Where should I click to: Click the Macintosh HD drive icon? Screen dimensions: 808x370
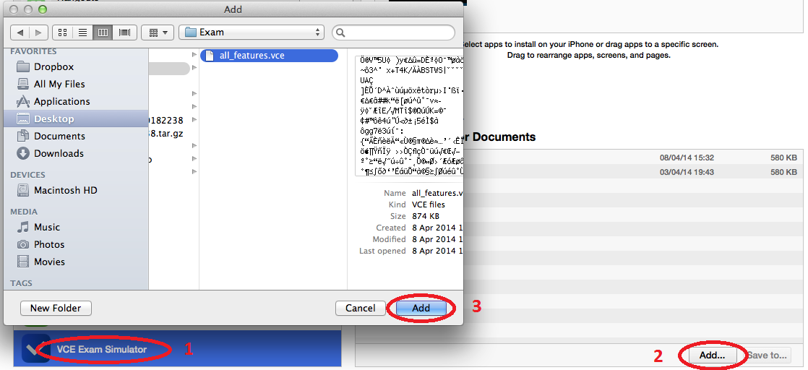pyautogui.click(x=22, y=190)
